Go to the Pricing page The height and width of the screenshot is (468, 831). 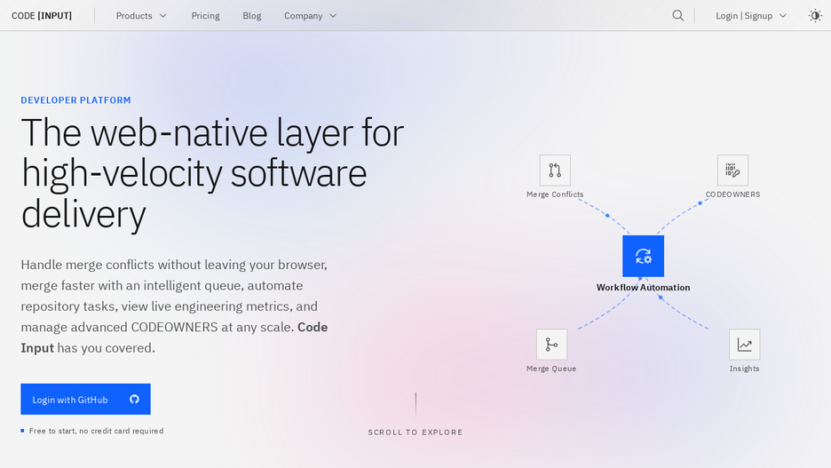tap(206, 16)
